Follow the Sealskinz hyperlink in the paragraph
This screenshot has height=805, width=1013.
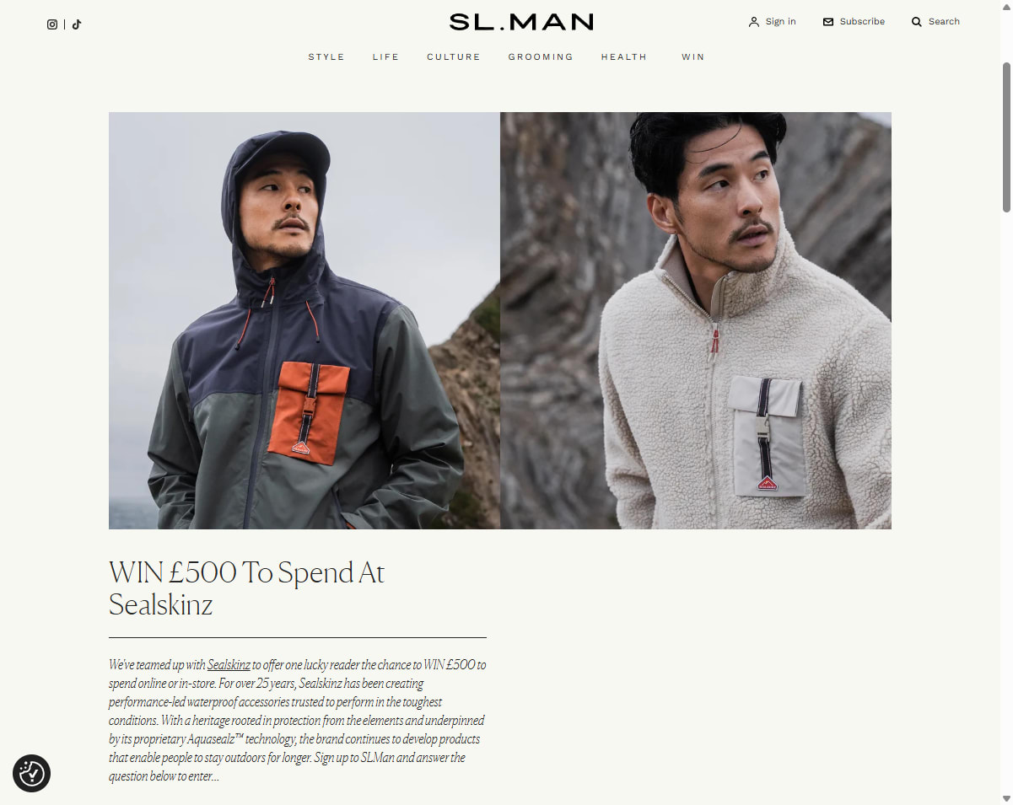[x=229, y=665]
